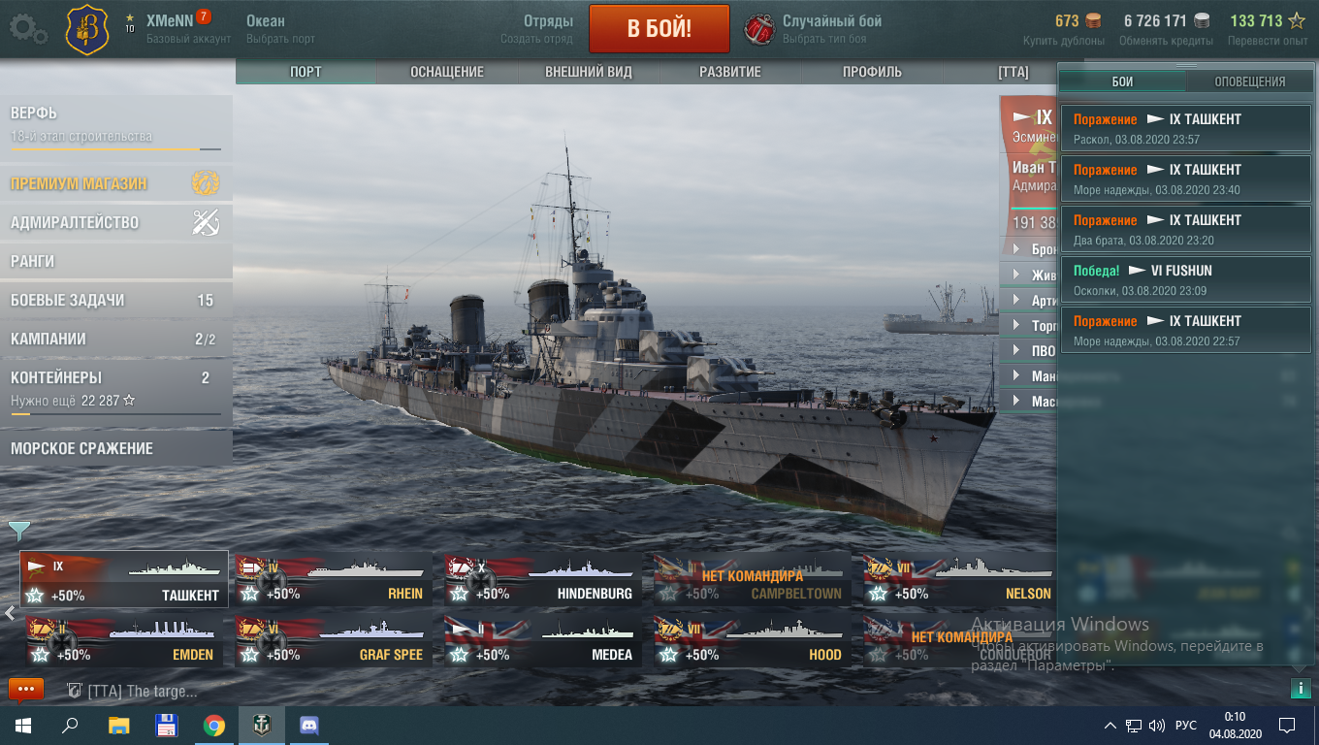The image size is (1319, 745).
Task: Start battle with В БОЙ! button
Action: [x=659, y=28]
